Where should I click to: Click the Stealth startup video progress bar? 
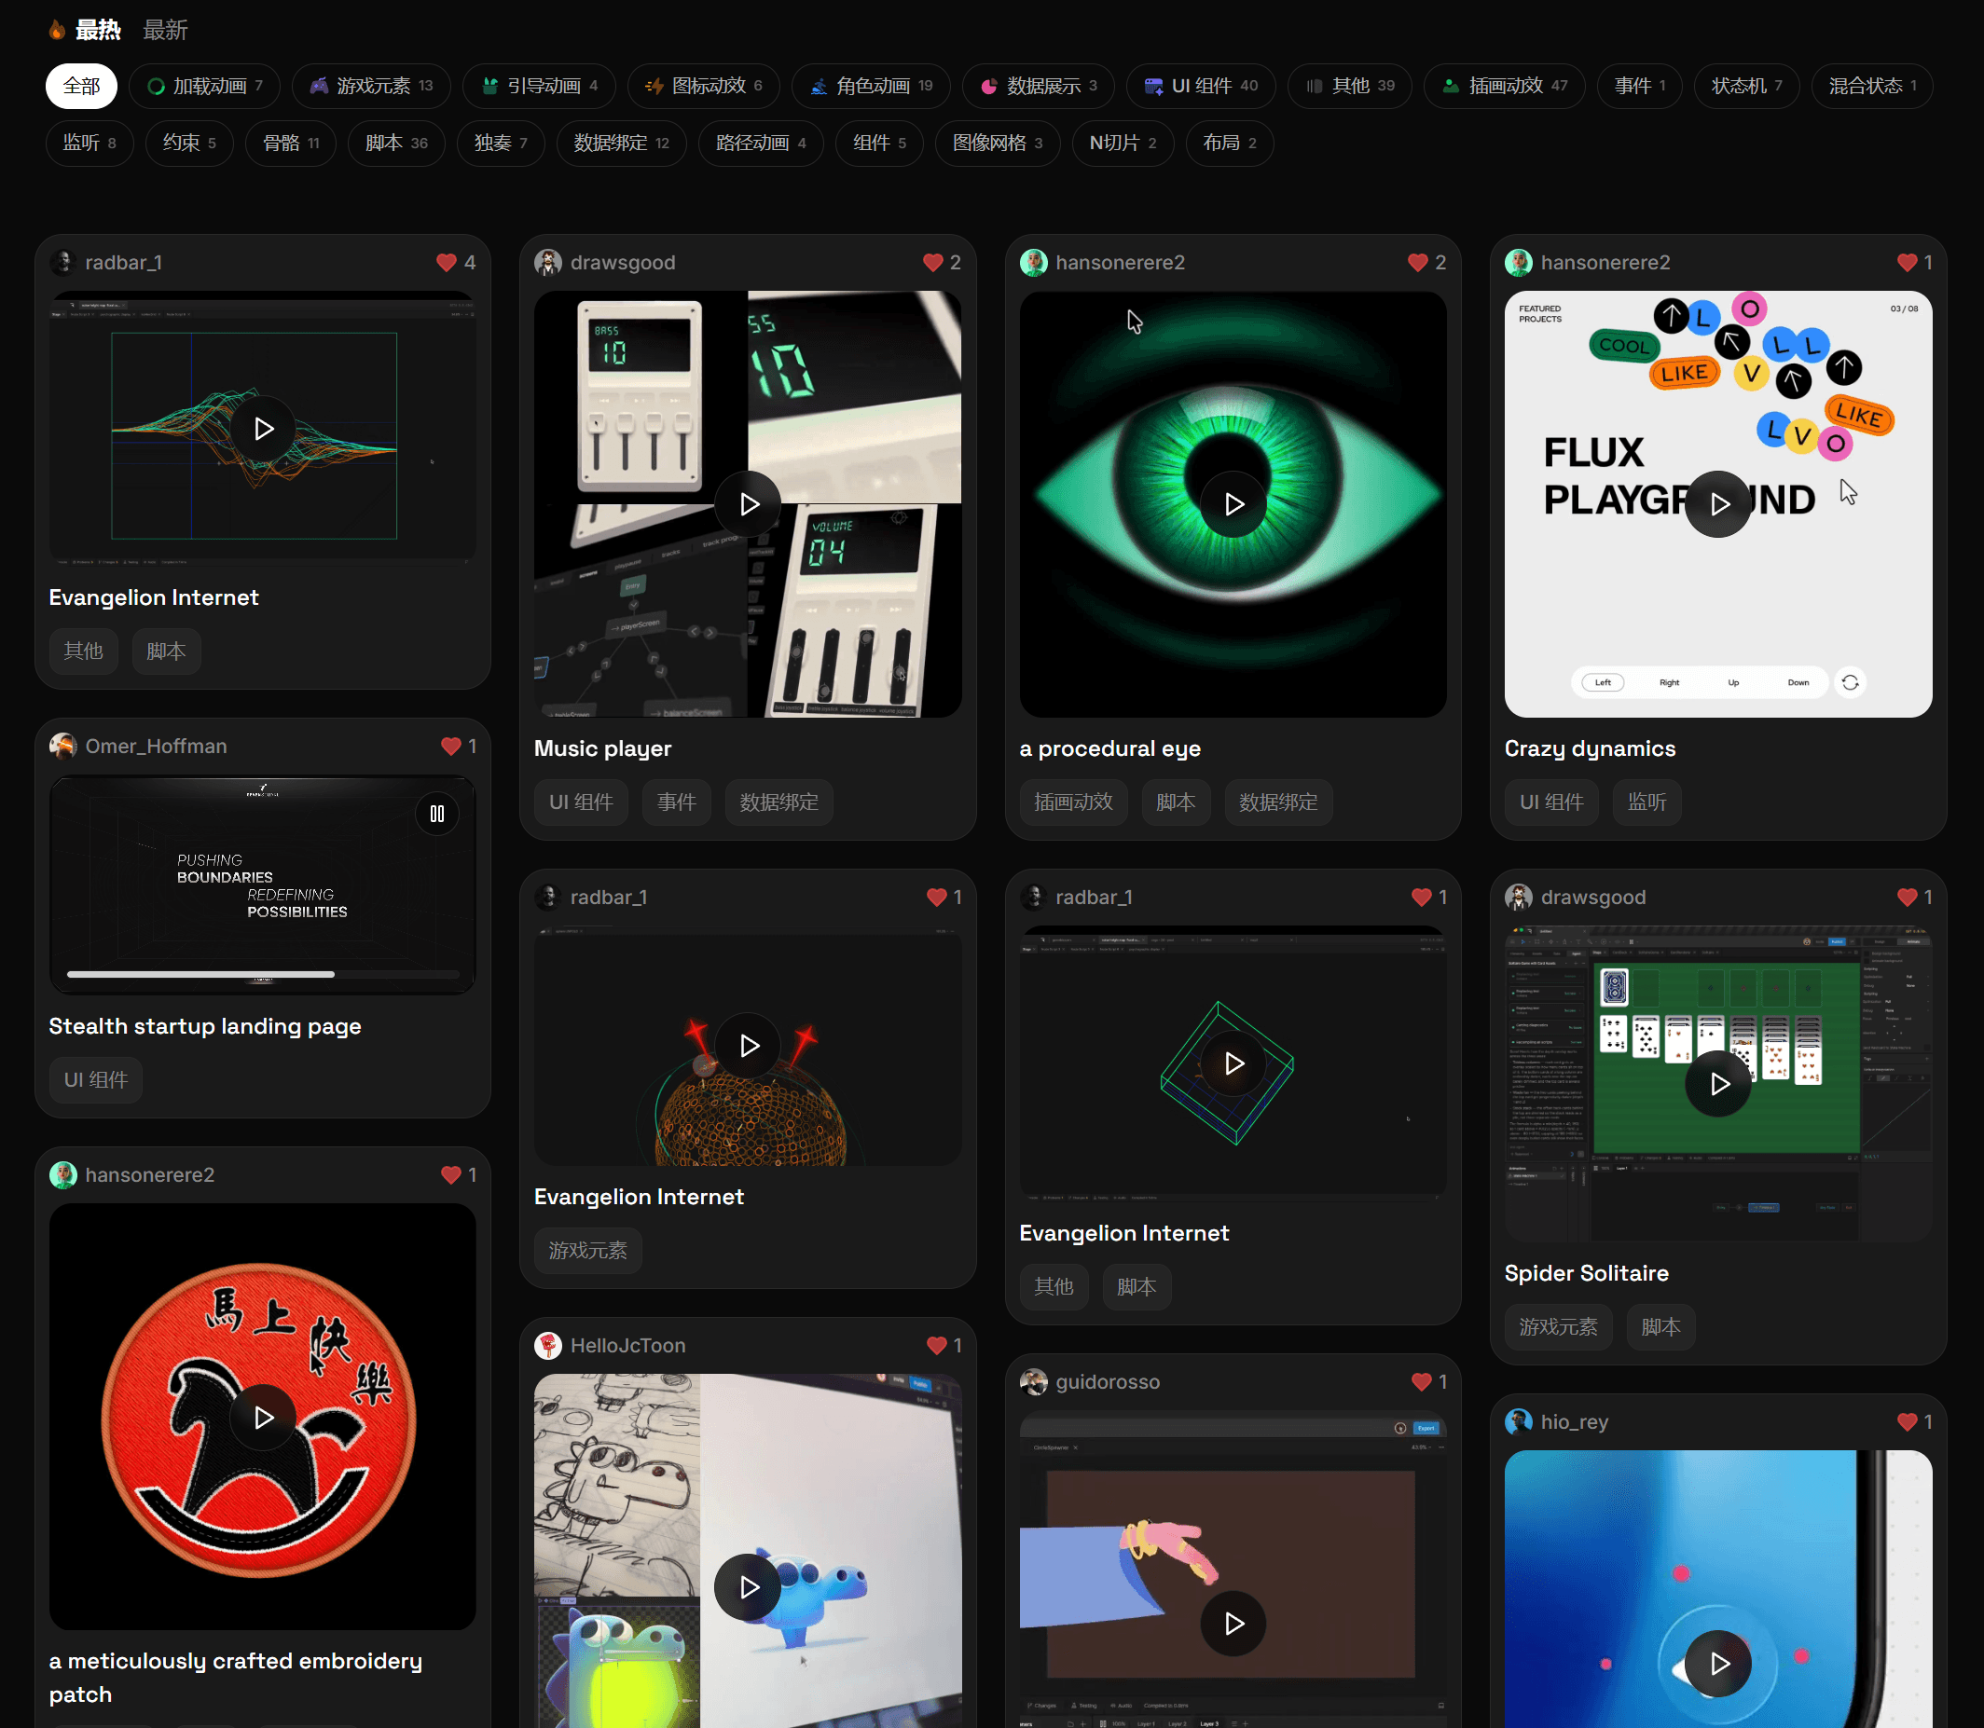point(262,974)
